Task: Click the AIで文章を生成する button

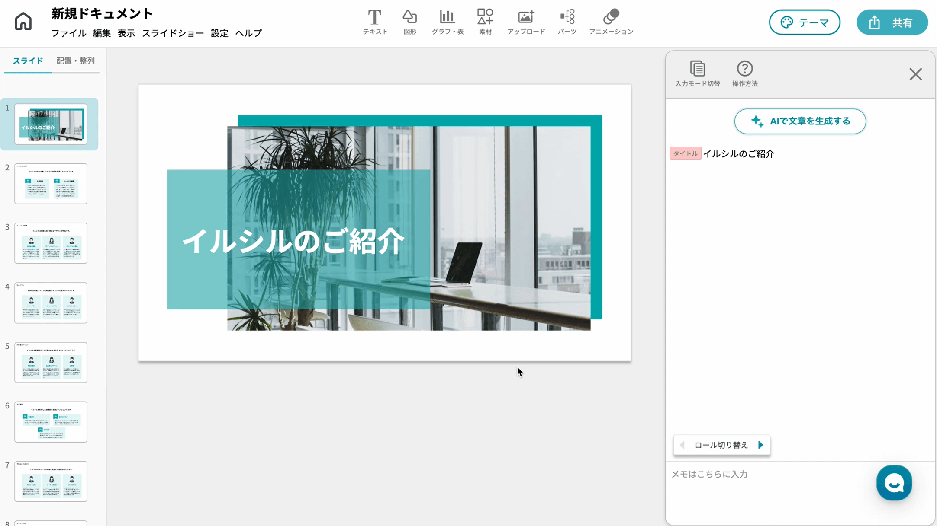Action: point(800,121)
